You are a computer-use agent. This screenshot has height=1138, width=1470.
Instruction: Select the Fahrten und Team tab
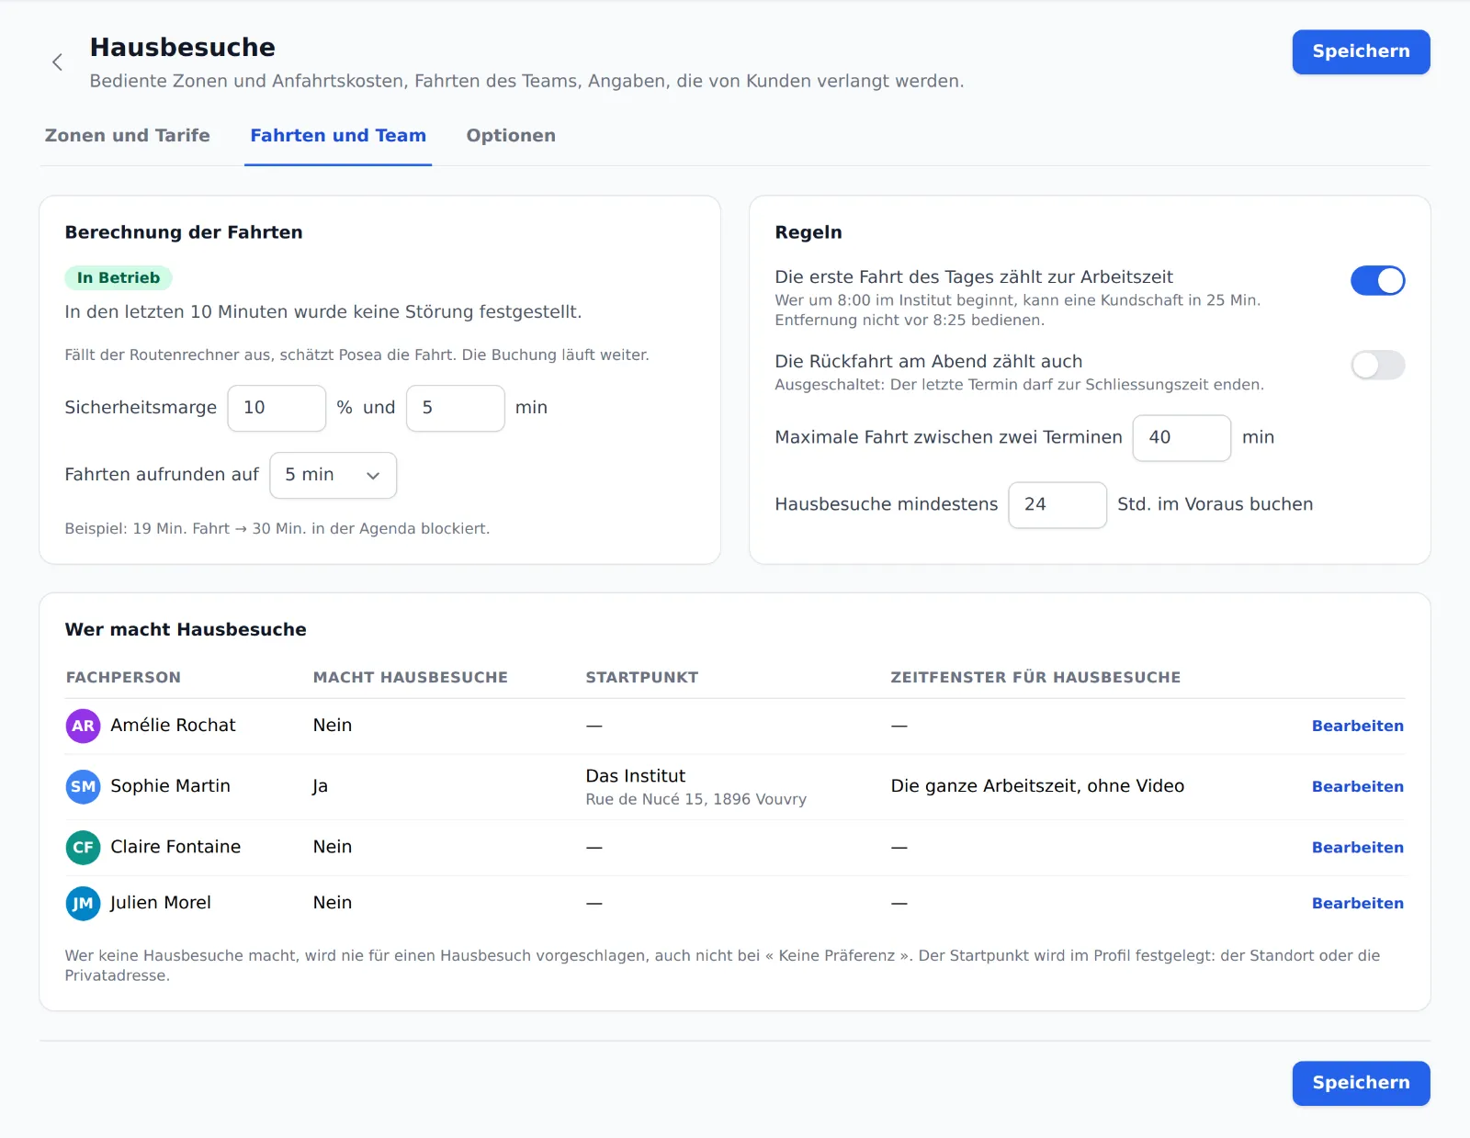338,136
